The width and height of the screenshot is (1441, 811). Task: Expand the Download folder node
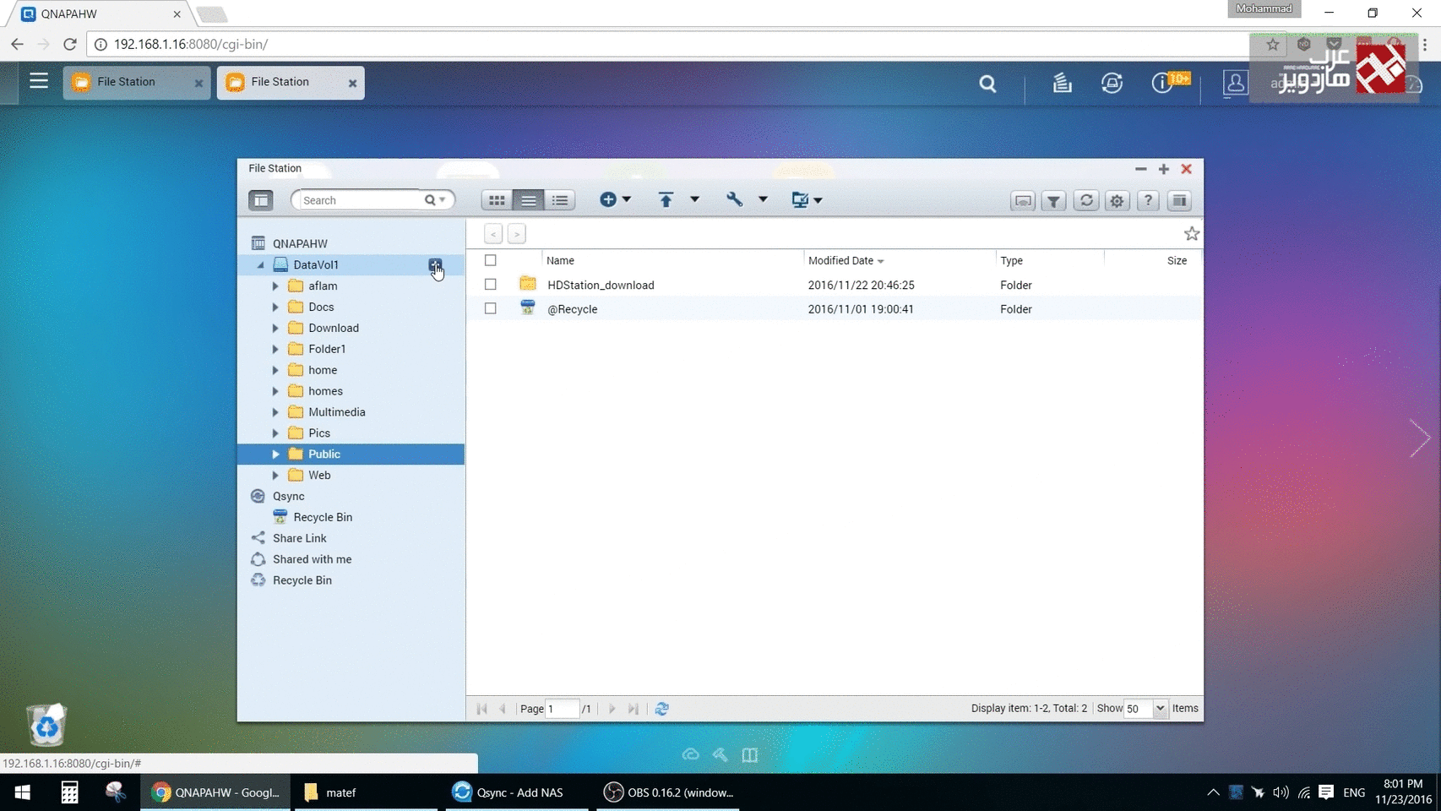tap(275, 329)
